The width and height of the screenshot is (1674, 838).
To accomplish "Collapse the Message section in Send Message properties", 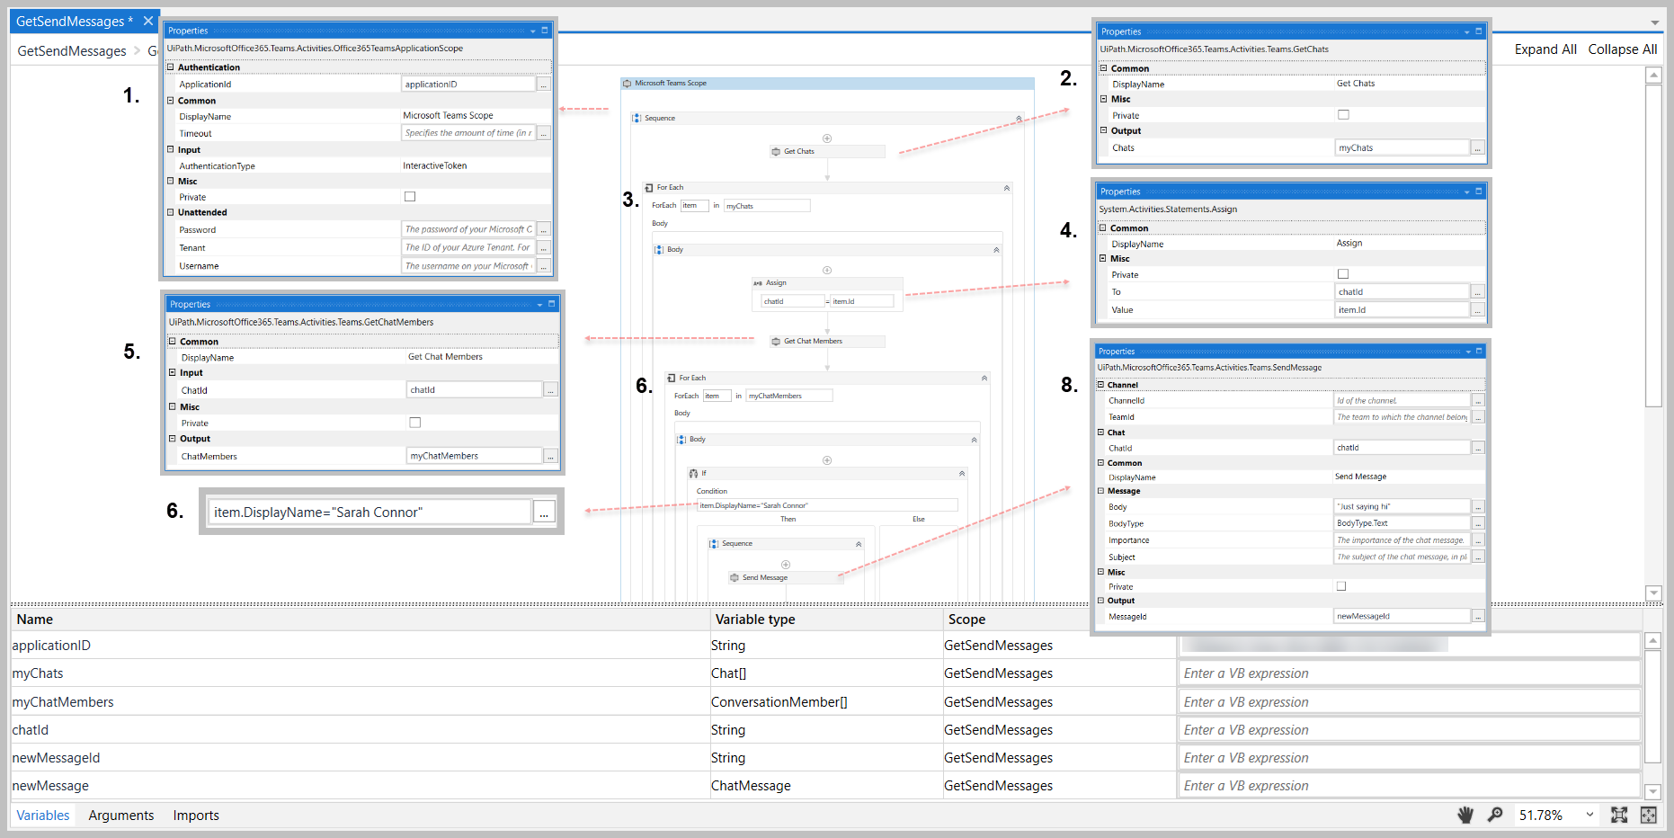I will (x=1100, y=491).
